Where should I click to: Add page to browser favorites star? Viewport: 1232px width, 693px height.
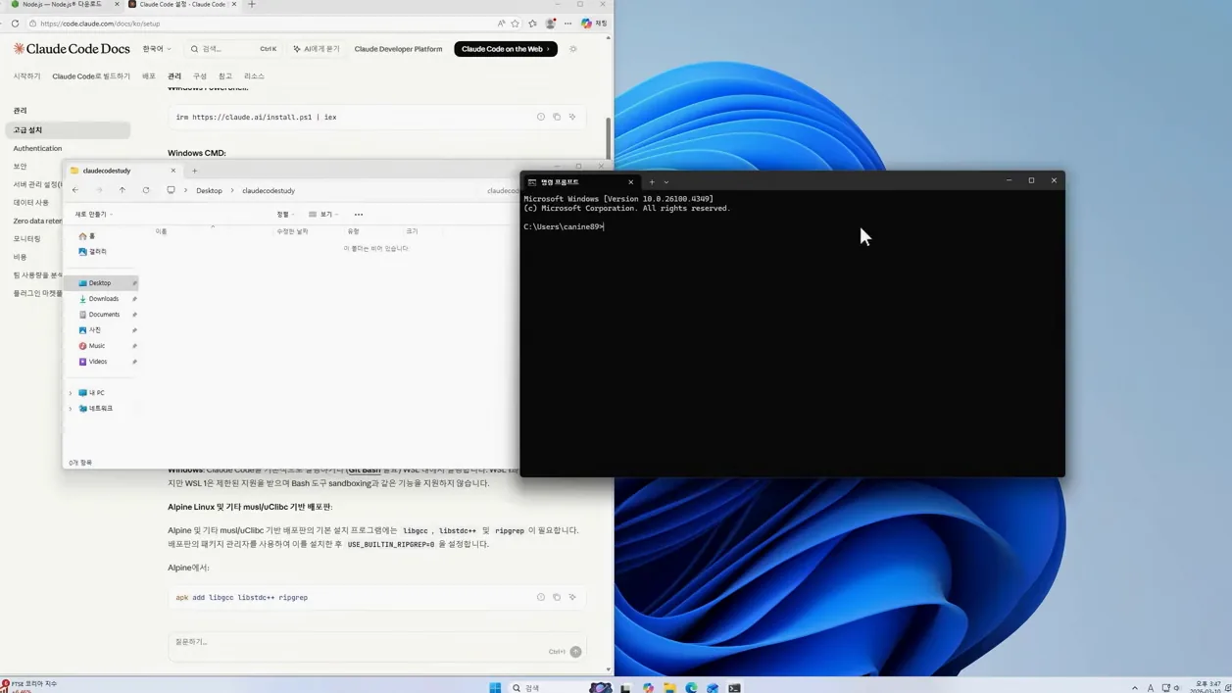coord(517,24)
